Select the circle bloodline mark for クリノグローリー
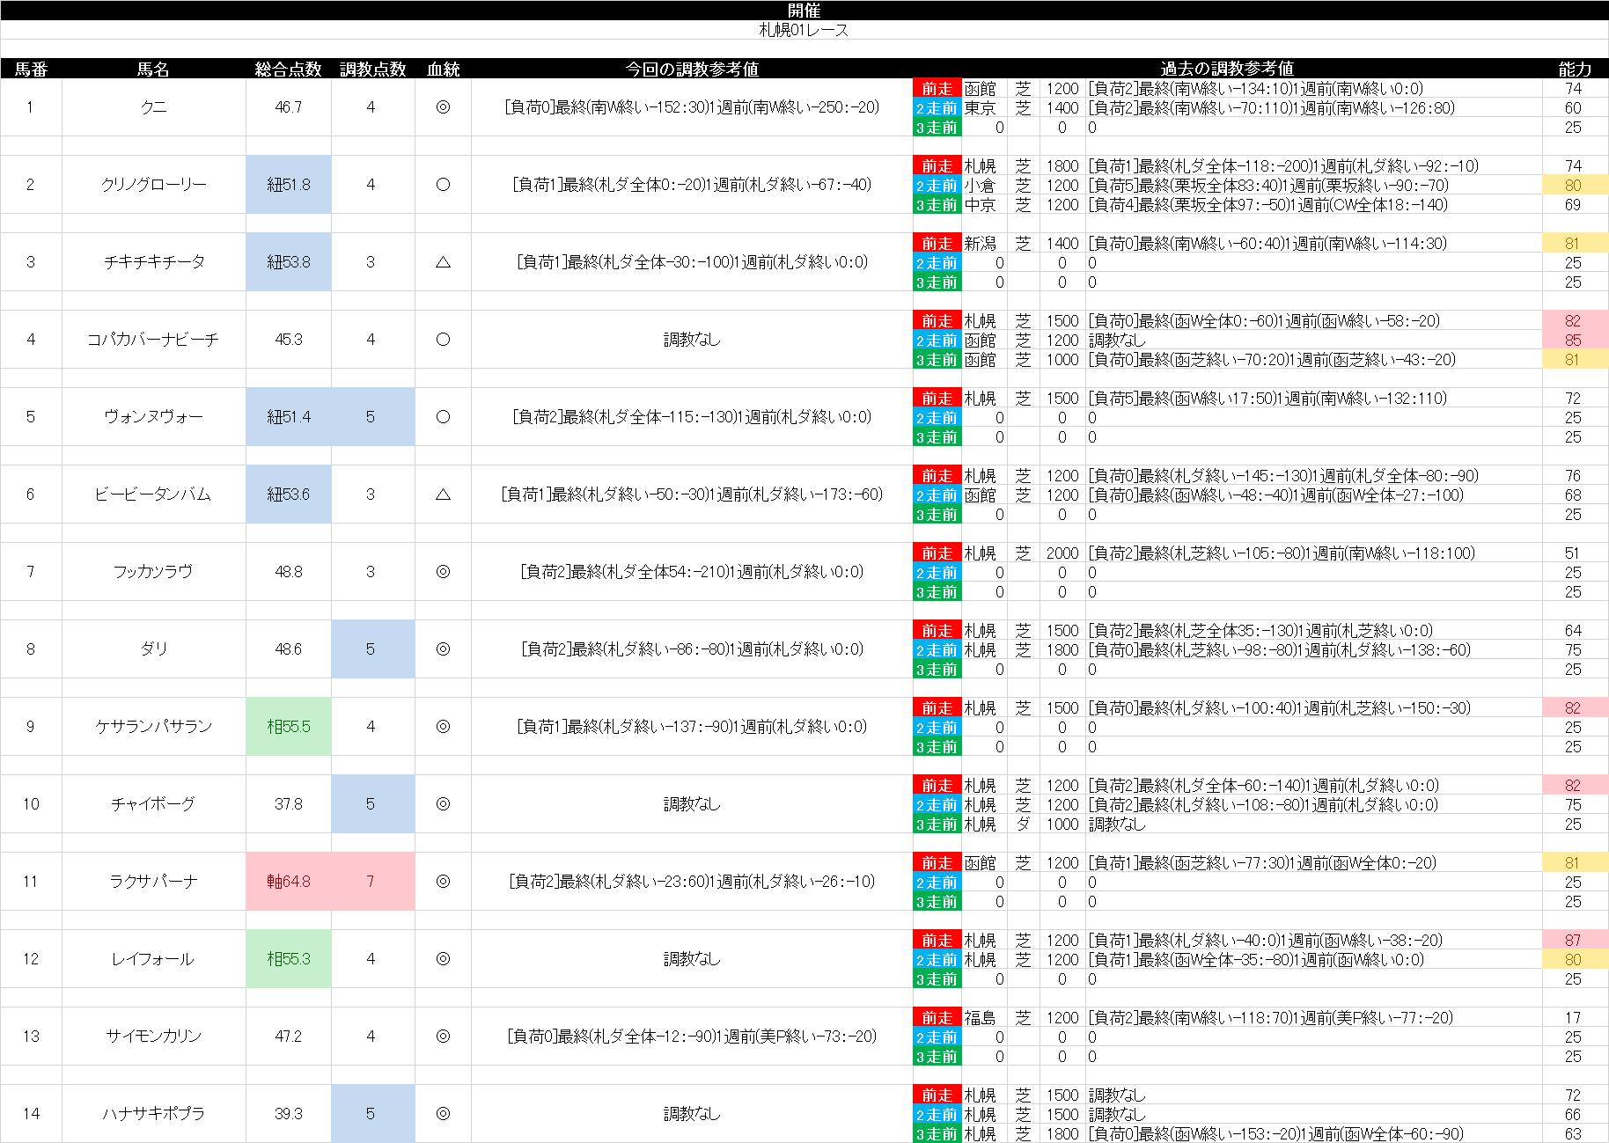This screenshot has height=1143, width=1609. coord(443,185)
